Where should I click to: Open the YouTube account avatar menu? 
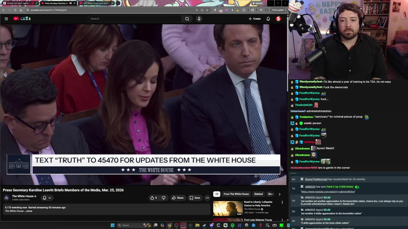point(278,19)
